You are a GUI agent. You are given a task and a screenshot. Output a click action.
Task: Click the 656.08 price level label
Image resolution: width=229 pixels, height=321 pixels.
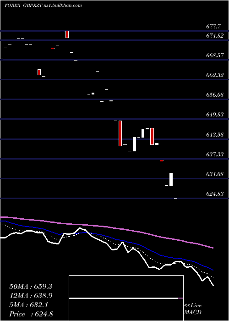[215, 95]
